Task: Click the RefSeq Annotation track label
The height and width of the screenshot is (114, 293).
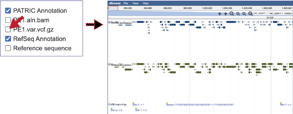Action: tap(121, 65)
